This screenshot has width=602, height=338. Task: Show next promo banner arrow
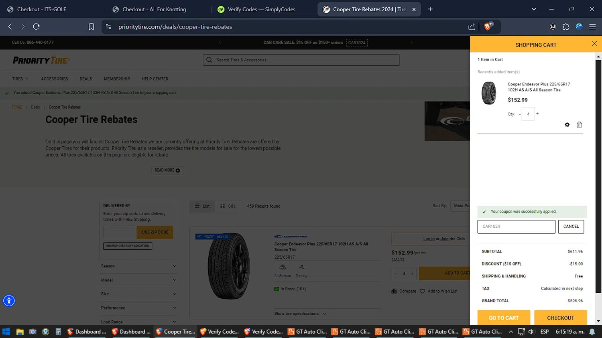click(412, 43)
